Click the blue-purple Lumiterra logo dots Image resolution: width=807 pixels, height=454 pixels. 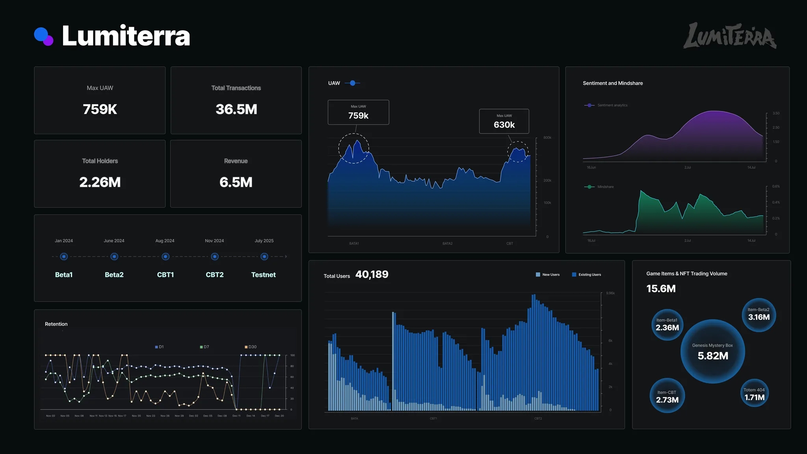(x=44, y=36)
